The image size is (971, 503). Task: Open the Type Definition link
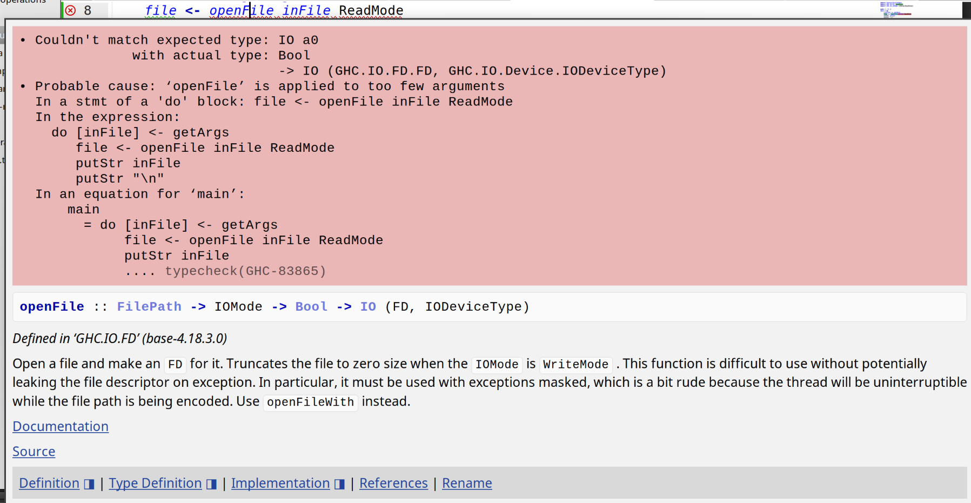[156, 483]
